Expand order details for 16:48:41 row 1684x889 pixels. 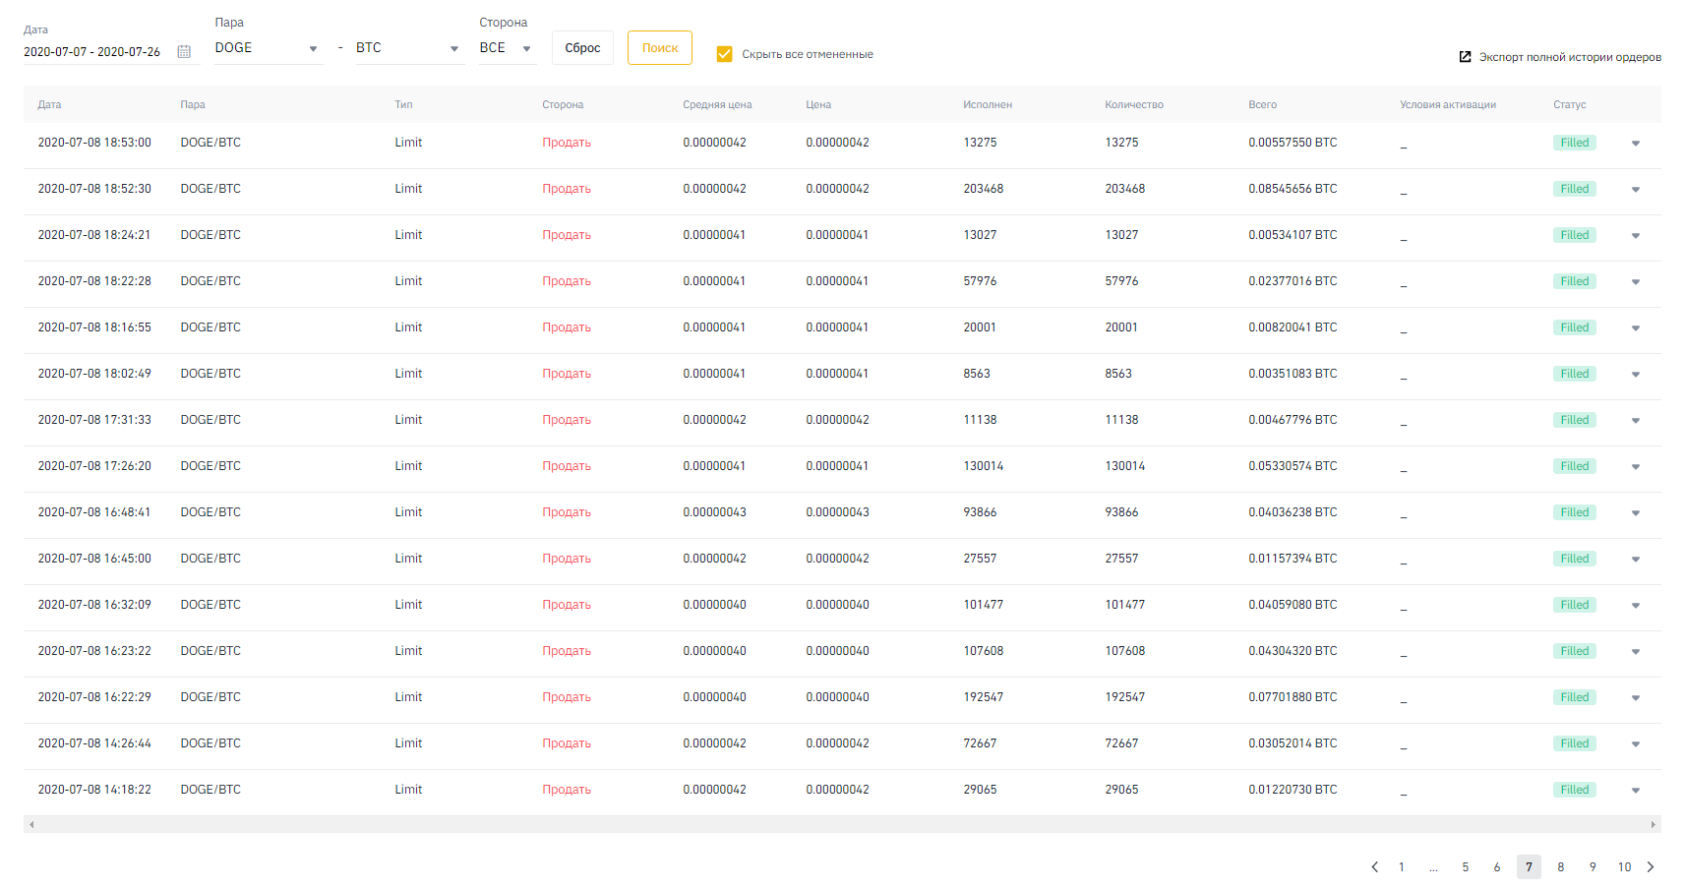click(1636, 513)
